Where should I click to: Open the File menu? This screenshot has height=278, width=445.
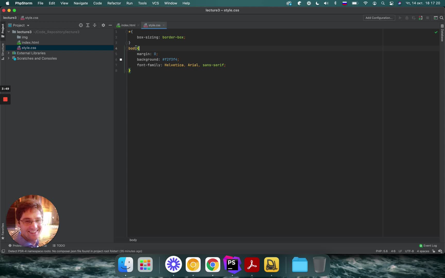(x=40, y=3)
